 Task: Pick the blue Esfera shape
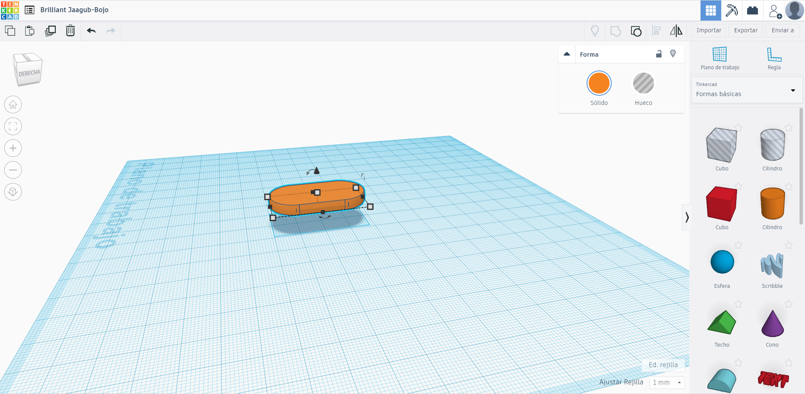pyautogui.click(x=722, y=262)
